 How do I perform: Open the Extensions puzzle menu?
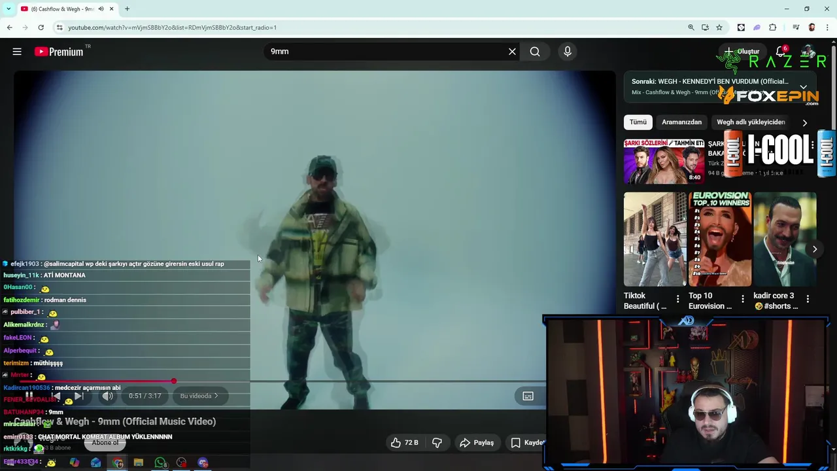773,27
